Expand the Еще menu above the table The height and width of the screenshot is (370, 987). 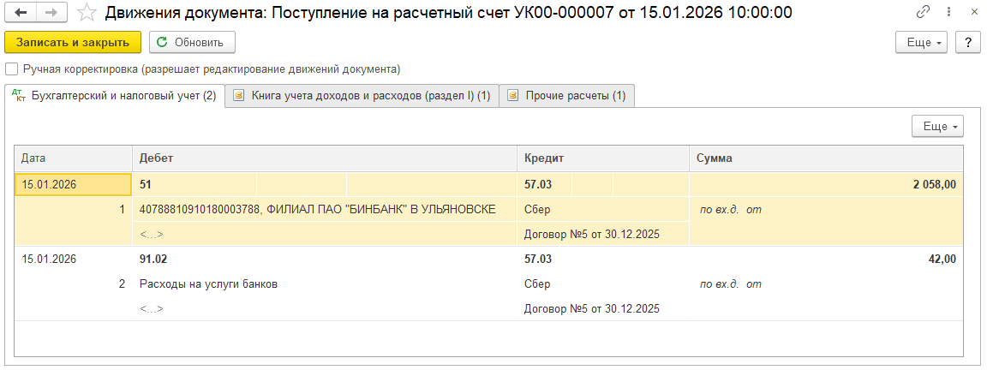point(938,126)
